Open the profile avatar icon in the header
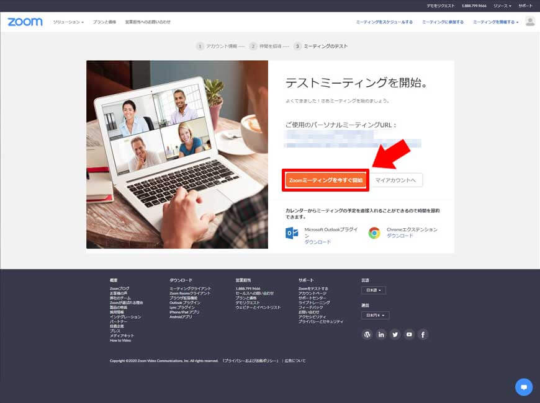The width and height of the screenshot is (540, 403). pos(530,22)
